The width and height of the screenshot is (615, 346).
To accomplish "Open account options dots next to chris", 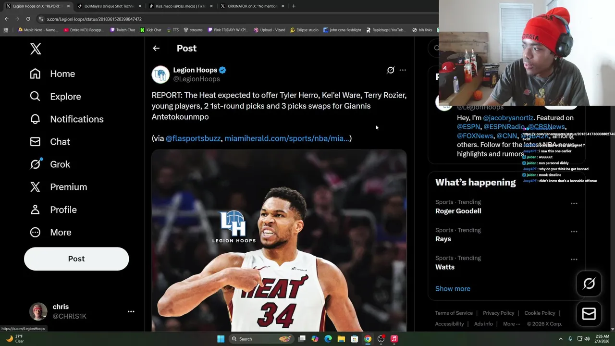I will point(131,311).
